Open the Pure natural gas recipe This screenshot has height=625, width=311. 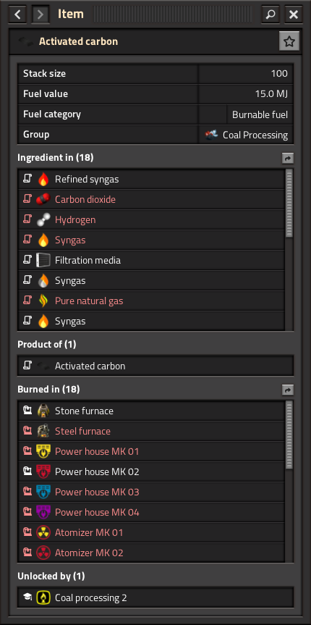[x=151, y=301]
